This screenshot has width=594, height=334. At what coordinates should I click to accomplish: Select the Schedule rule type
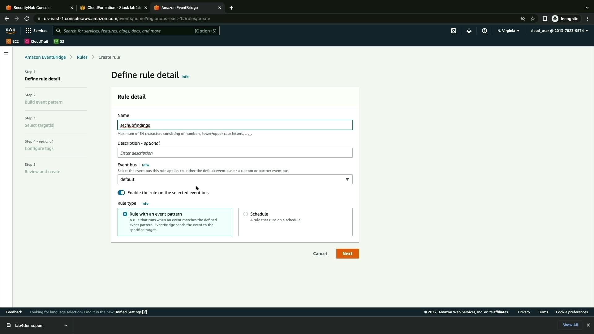pyautogui.click(x=246, y=214)
